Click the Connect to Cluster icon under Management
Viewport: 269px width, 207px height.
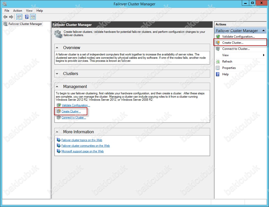coord(59,117)
